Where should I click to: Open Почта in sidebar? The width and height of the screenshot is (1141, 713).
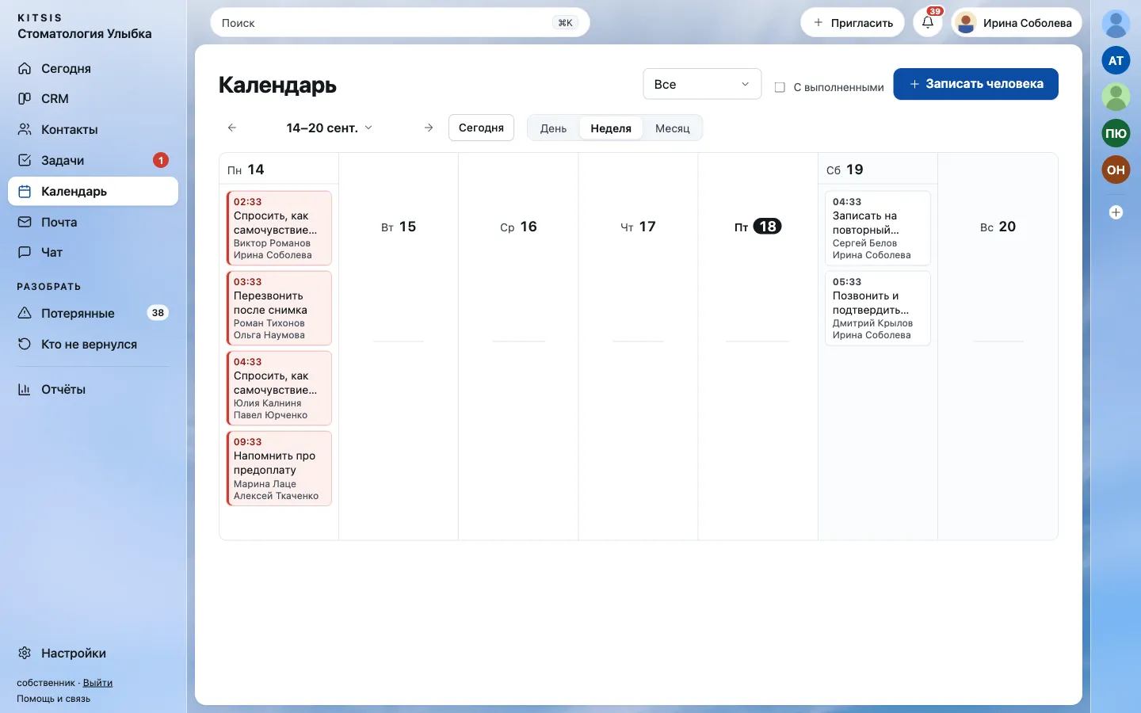click(93, 222)
